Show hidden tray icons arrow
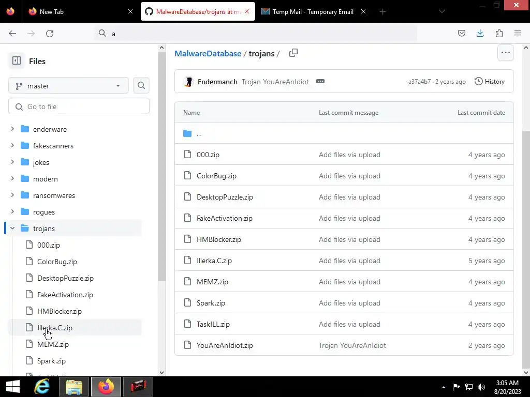The image size is (530, 397). click(444, 387)
